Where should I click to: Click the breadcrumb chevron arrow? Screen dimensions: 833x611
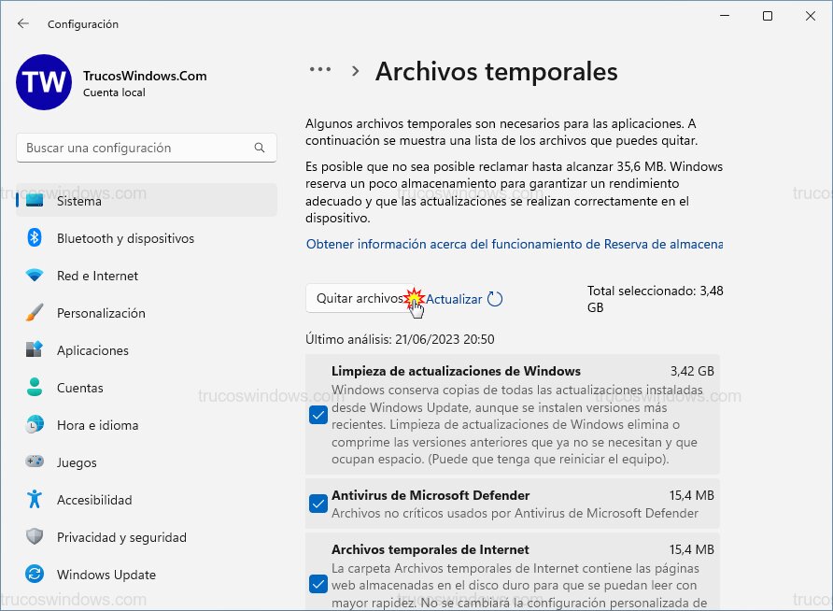click(355, 71)
